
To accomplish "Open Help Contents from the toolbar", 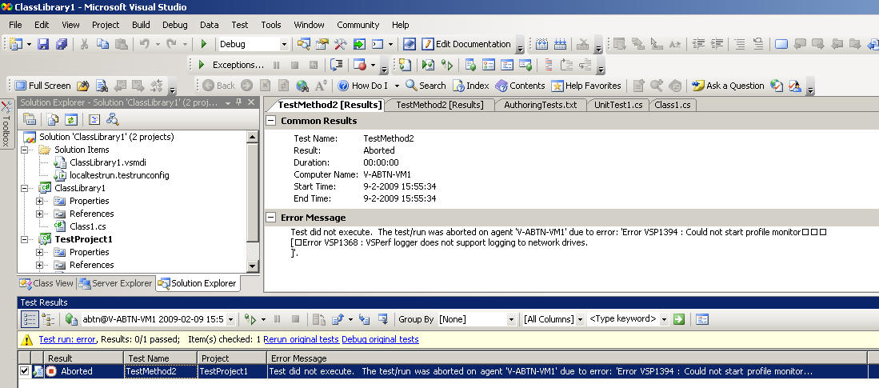I will pos(520,86).
